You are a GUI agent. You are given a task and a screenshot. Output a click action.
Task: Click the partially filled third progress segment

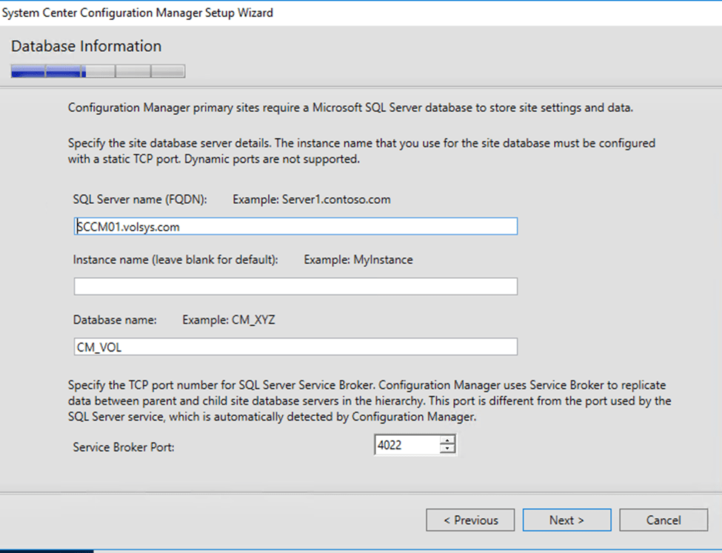[x=98, y=72]
